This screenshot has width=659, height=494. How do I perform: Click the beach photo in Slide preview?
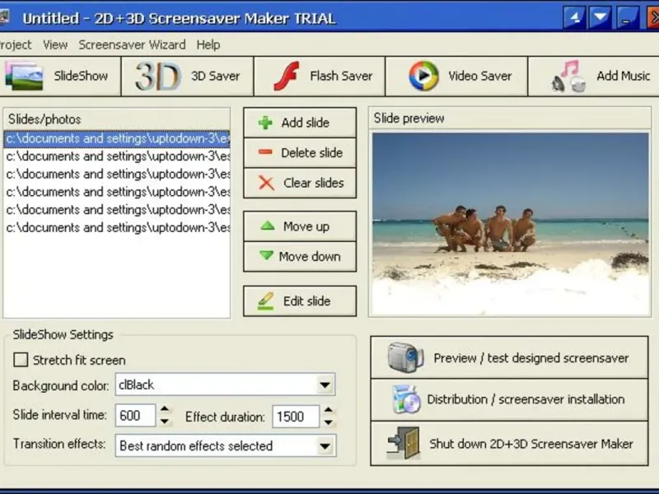[510, 224]
